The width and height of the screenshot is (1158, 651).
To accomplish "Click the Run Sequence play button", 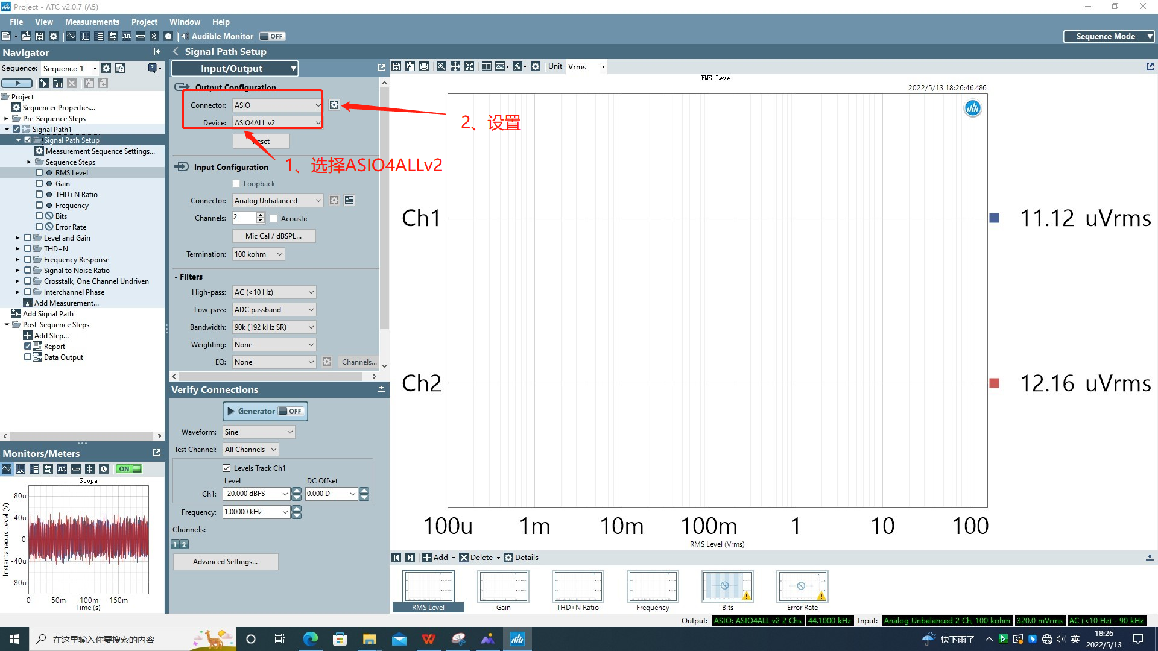I will click(17, 83).
